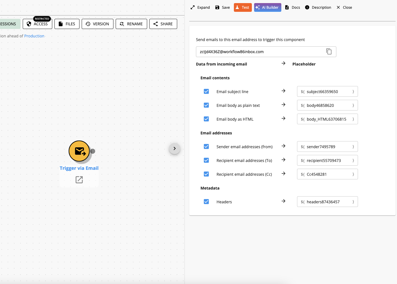Image resolution: width=397 pixels, height=284 pixels.
Task: Toggle Recipient email addresses (To) checkbox
Action: click(206, 160)
